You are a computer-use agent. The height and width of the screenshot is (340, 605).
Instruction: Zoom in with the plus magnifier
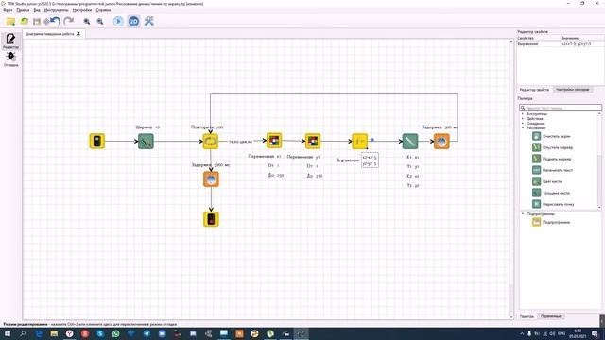point(87,21)
